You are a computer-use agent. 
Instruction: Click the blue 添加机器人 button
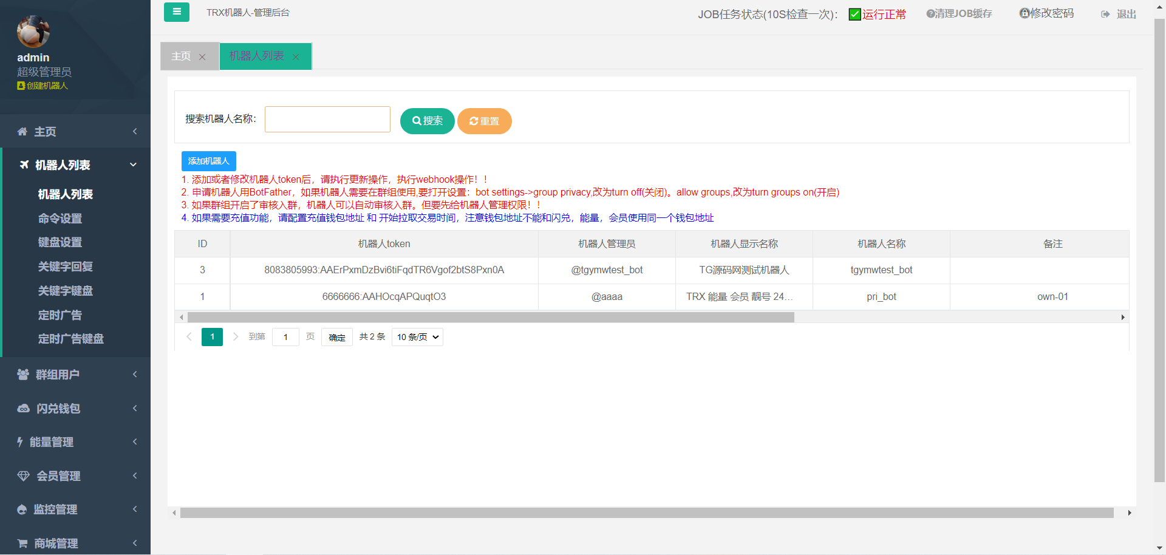coord(208,161)
